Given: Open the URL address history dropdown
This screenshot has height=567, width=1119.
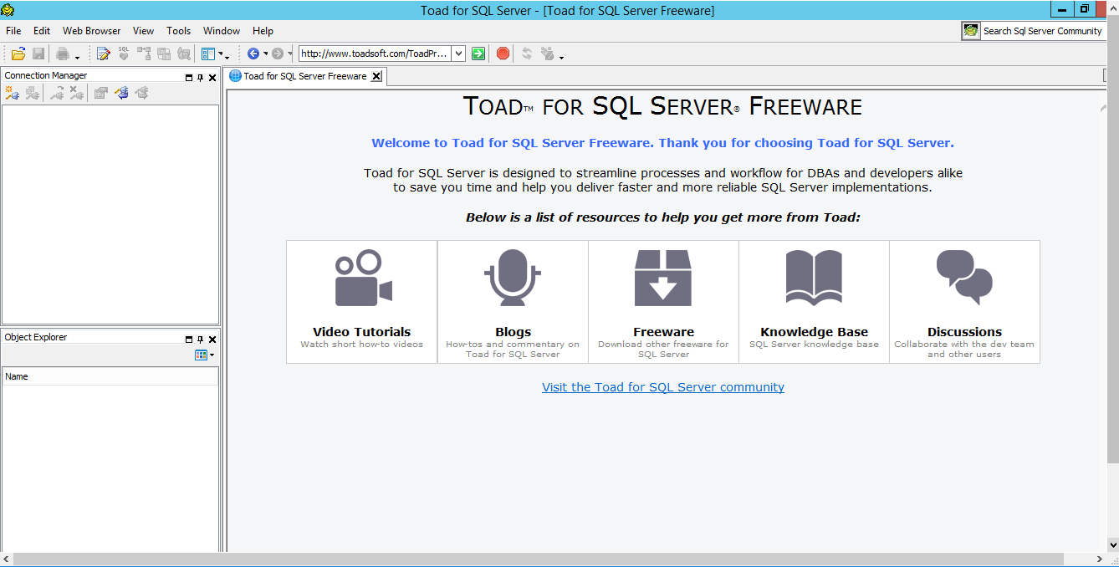Looking at the screenshot, I should [457, 53].
